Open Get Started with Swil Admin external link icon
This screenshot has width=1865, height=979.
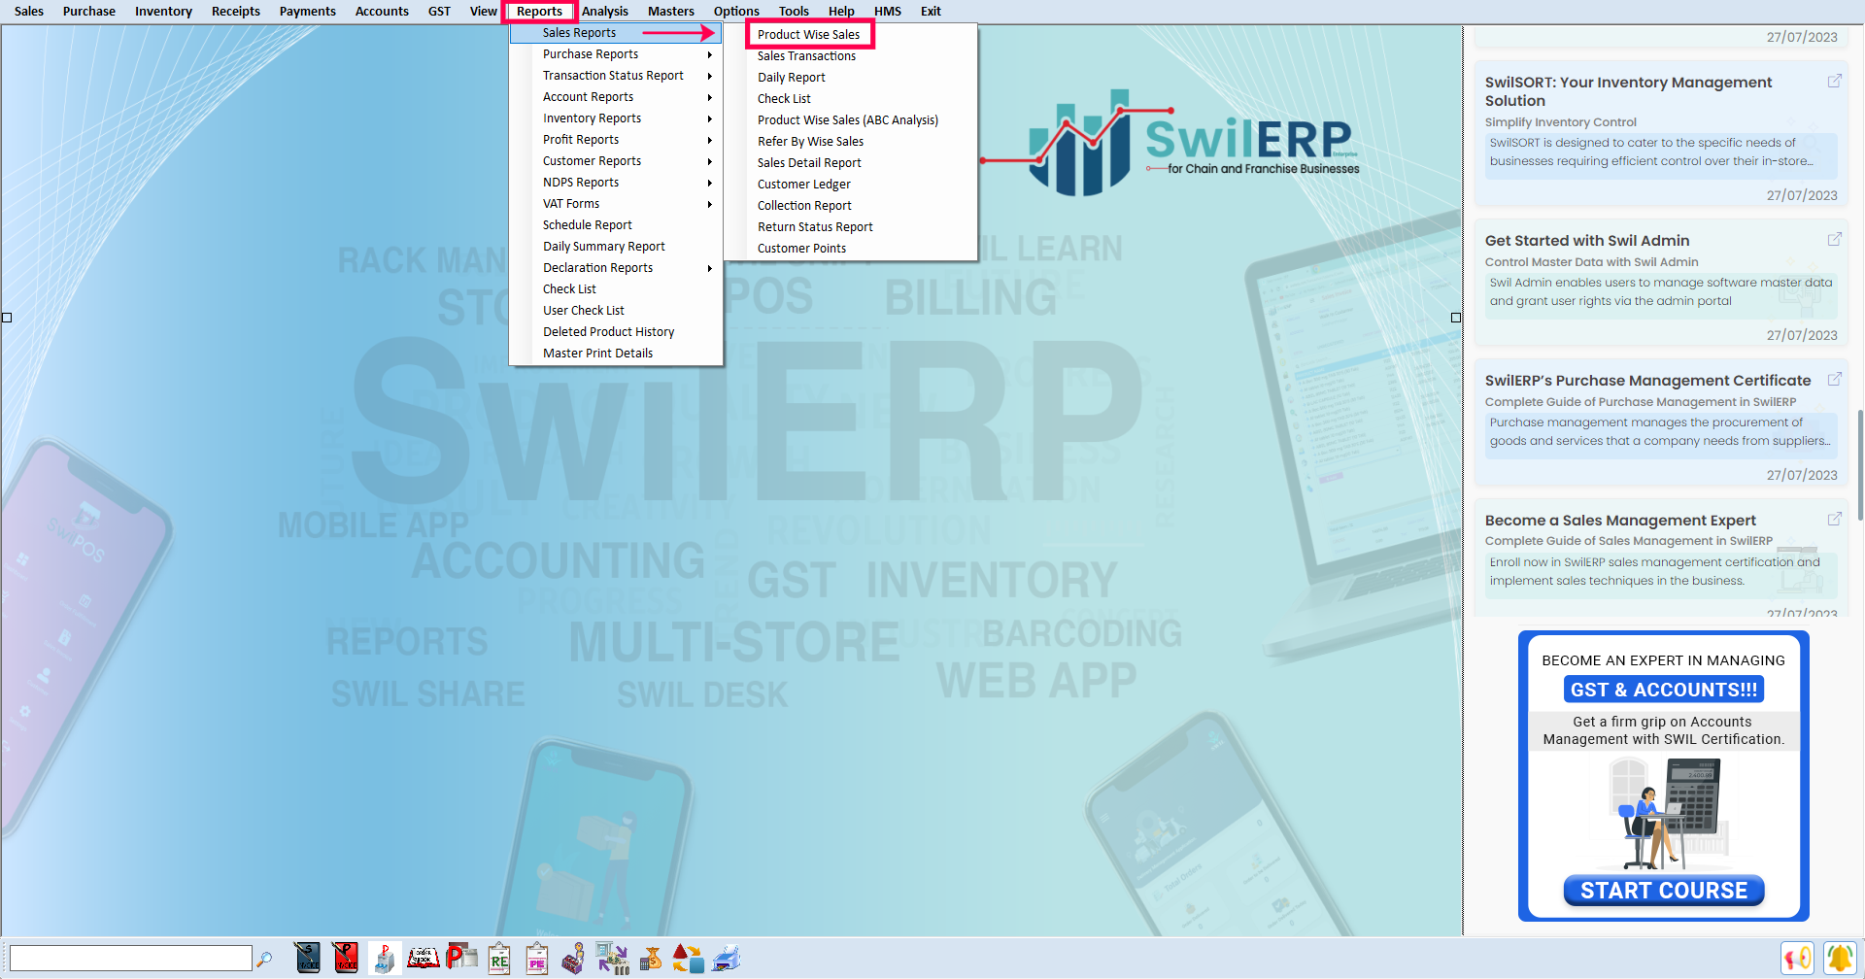(x=1834, y=239)
